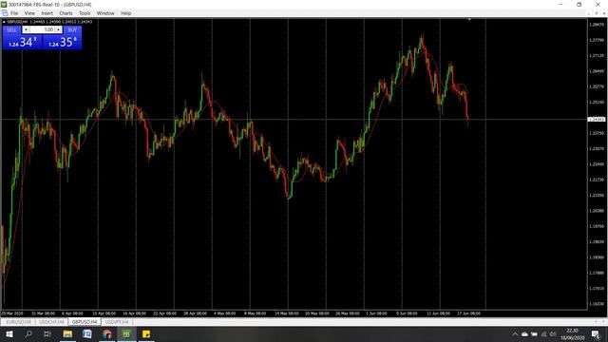Viewport: 608px width, 342px height.
Task: Open the Insert menu
Action: 47,13
